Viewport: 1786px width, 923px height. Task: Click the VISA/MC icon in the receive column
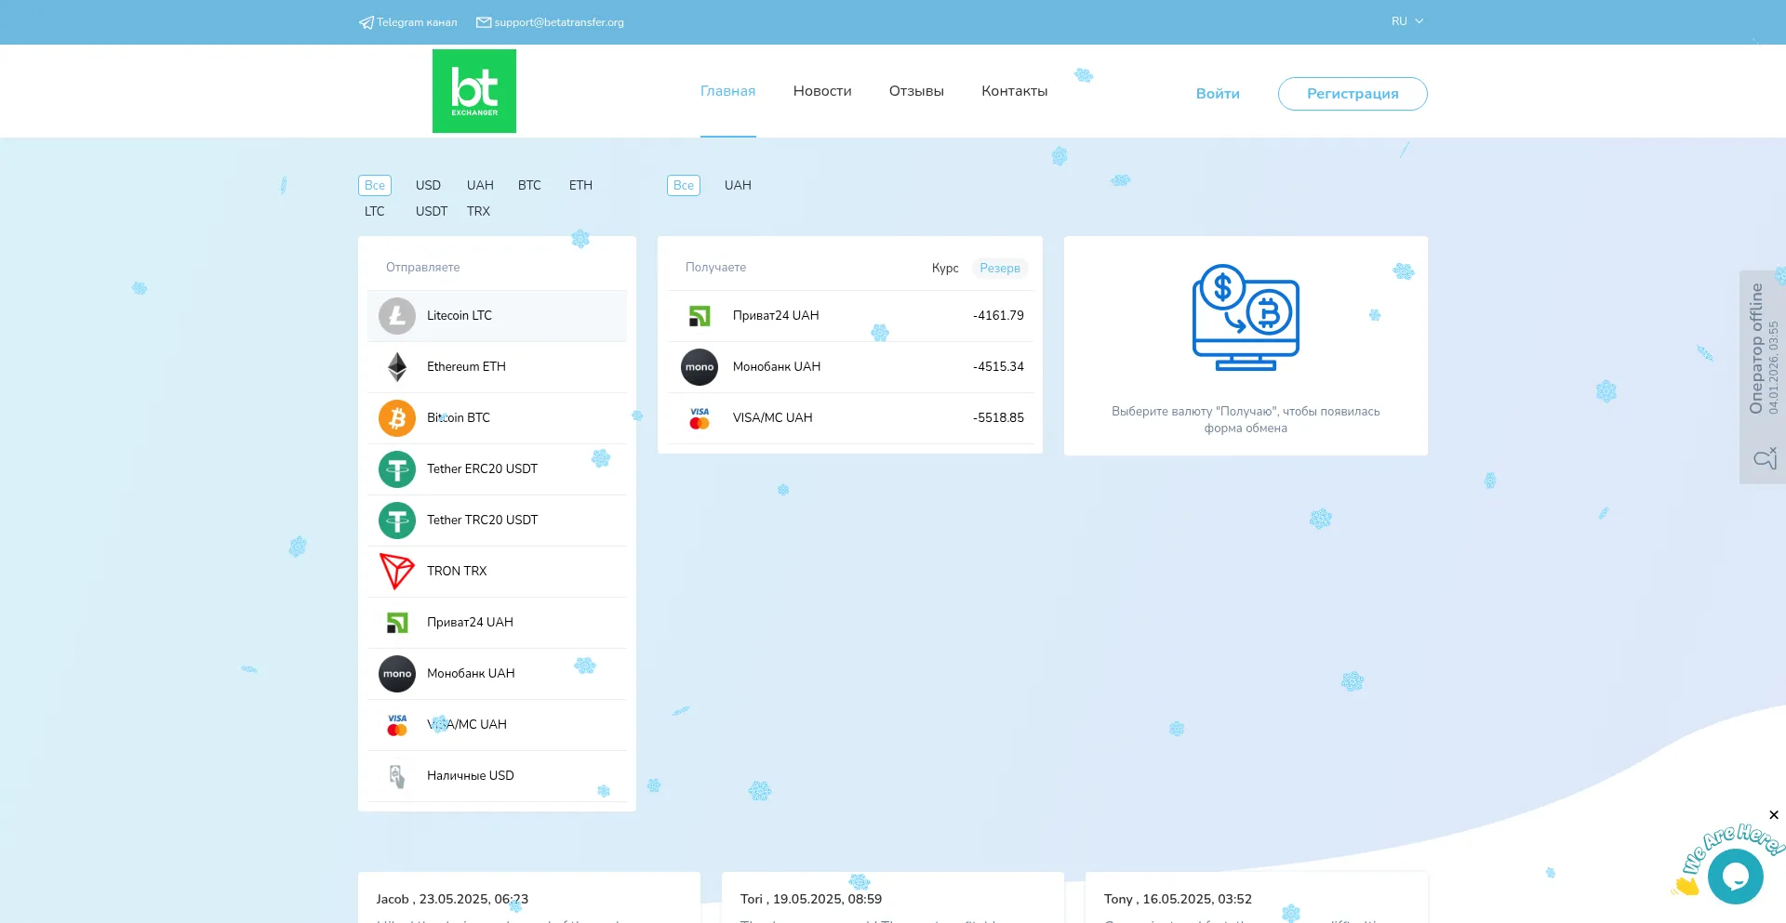[700, 417]
